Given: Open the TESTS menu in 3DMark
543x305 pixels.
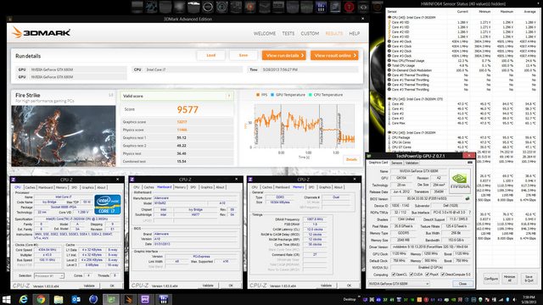Looking at the screenshot, I should [288, 34].
